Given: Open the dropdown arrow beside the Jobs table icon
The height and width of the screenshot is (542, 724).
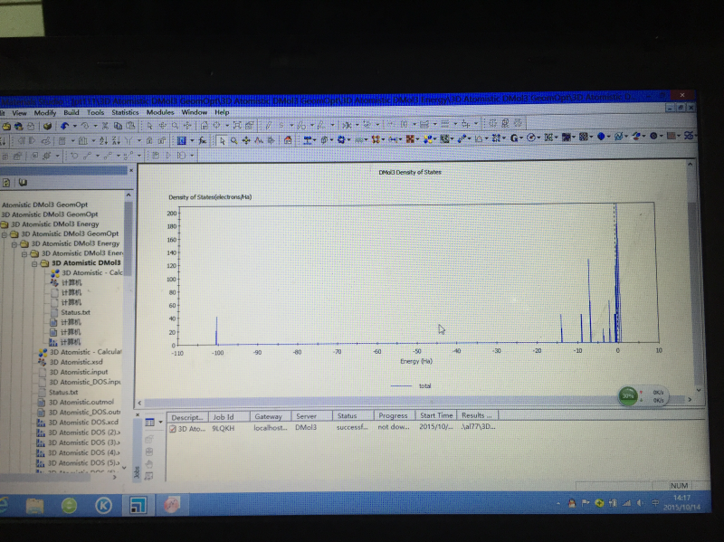Looking at the screenshot, I should [x=160, y=423].
